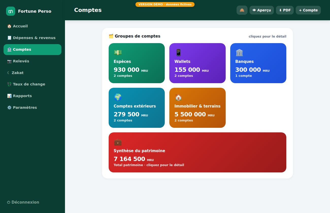The image size is (330, 213).
Task: Click the power icon beside Déconnexion
Action: click(9, 202)
